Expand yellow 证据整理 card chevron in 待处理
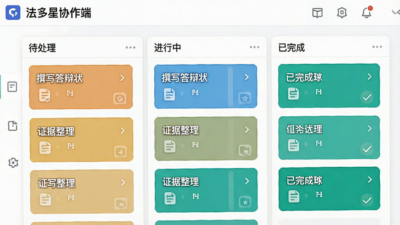400x225 pixels. [x=123, y=131]
